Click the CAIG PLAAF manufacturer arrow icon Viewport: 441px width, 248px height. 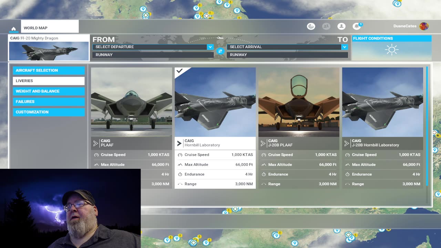click(96, 143)
